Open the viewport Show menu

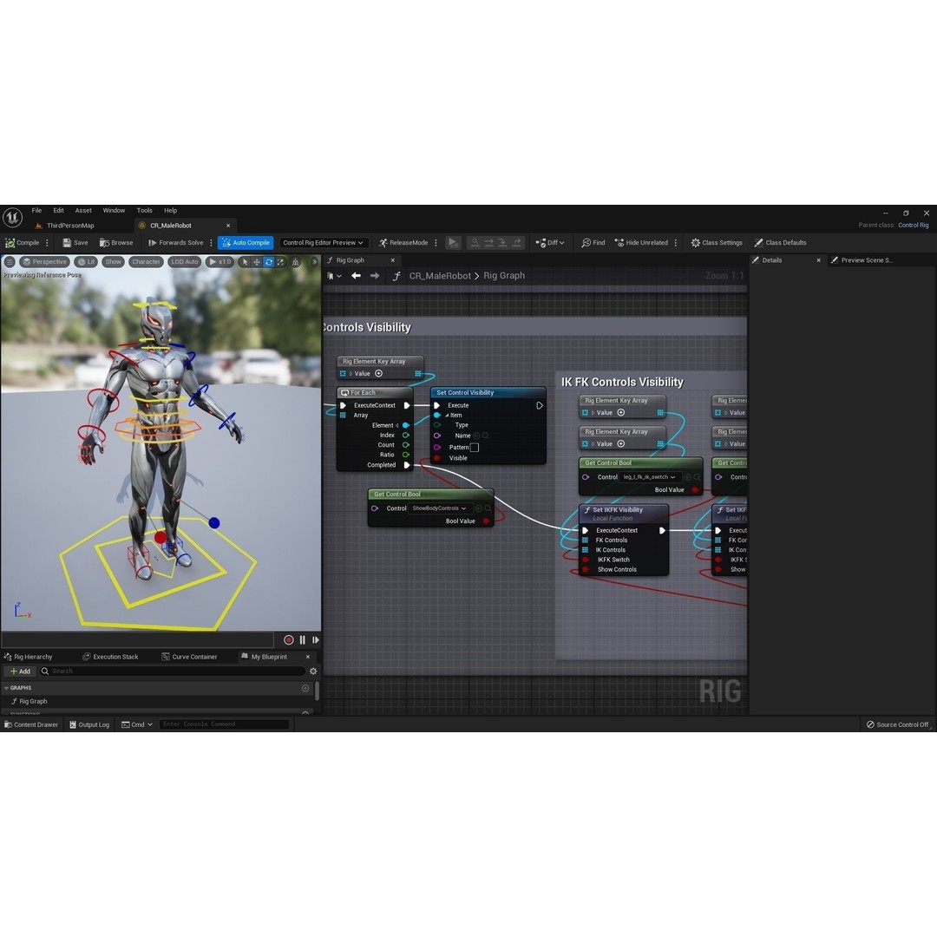(x=113, y=262)
